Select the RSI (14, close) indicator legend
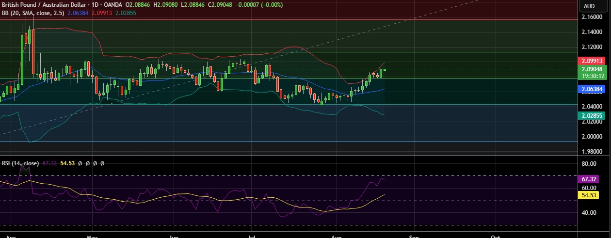This screenshot has width=611, height=238. [x=20, y=163]
